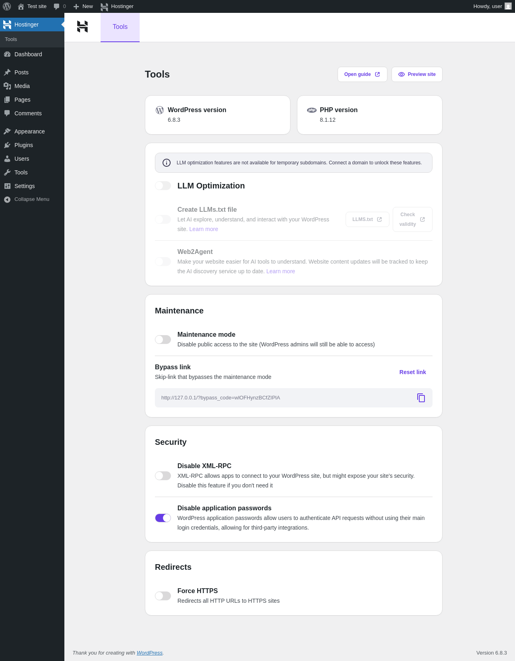Click the Open guide button
515x661 pixels.
[x=362, y=74]
